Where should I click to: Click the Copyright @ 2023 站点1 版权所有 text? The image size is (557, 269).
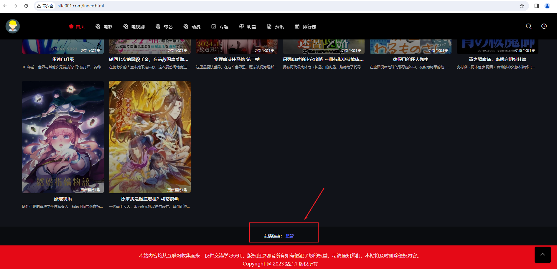(280, 264)
